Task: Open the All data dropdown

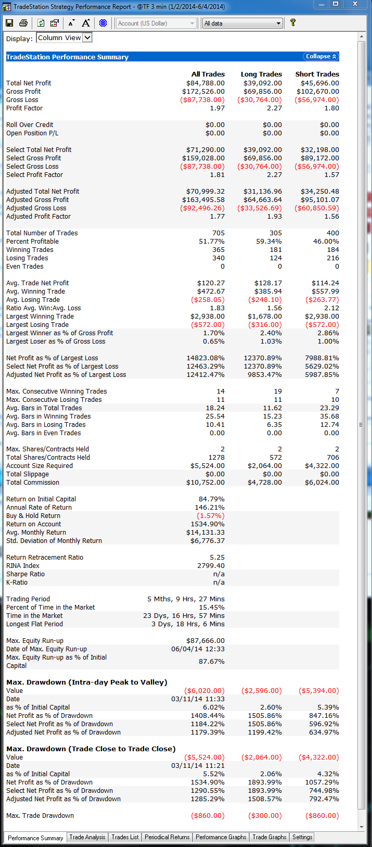Action: tap(278, 23)
